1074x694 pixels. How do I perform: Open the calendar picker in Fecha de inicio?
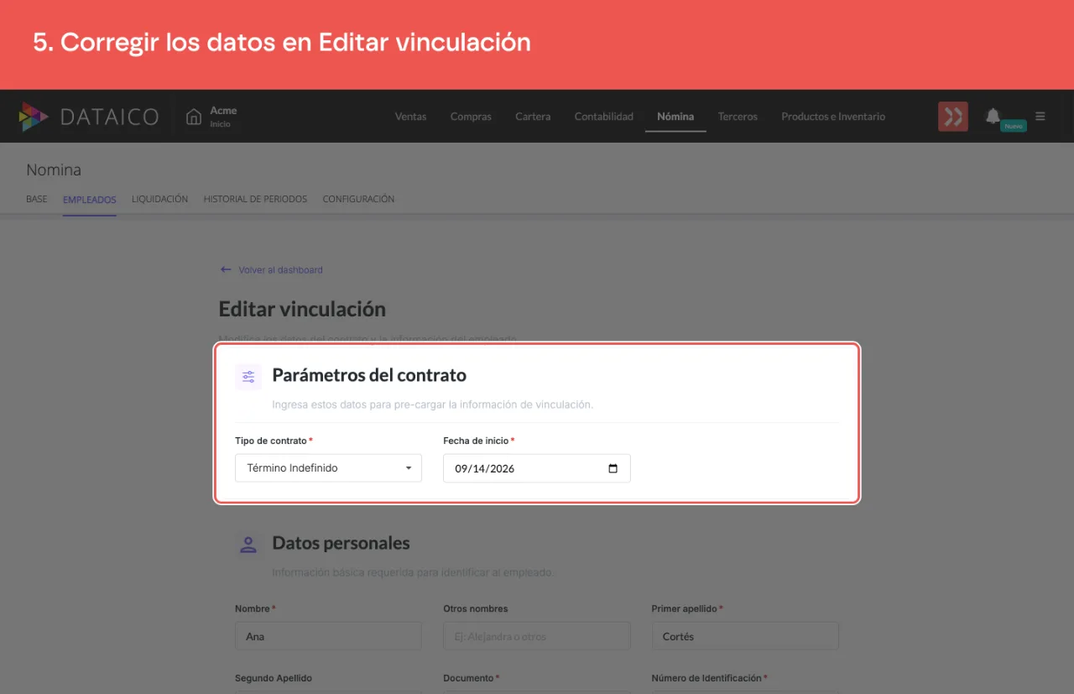tap(613, 468)
